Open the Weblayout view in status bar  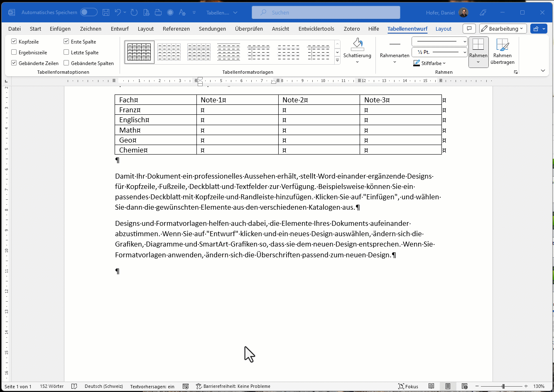click(465, 386)
